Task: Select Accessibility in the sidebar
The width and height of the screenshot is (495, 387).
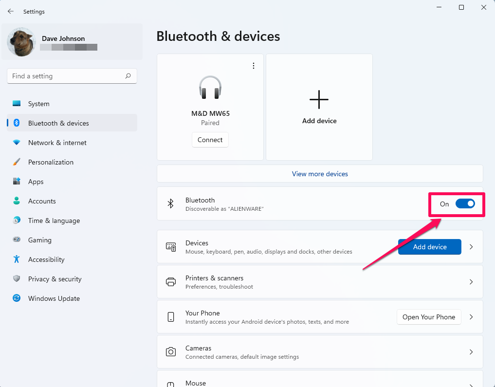Action: pos(72,259)
